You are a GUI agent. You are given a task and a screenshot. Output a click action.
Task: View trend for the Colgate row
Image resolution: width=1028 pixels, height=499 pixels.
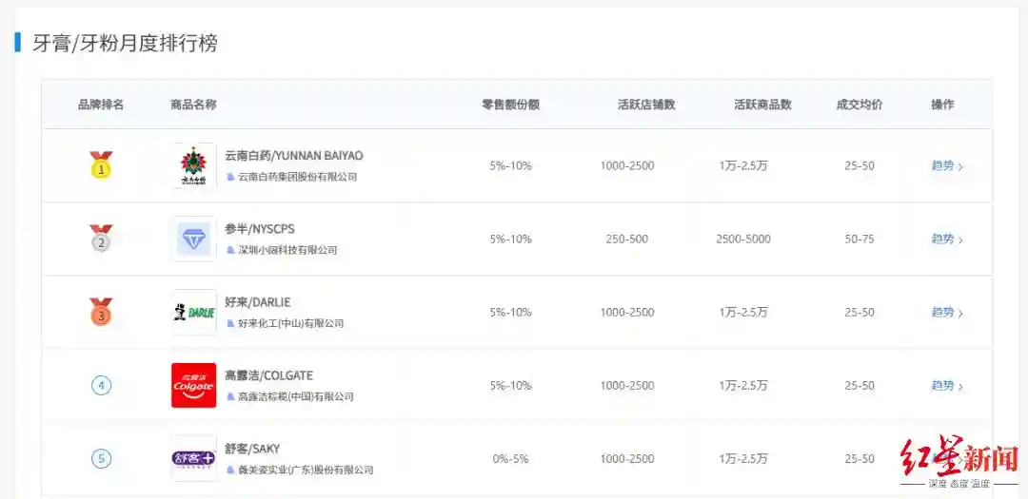(x=946, y=385)
